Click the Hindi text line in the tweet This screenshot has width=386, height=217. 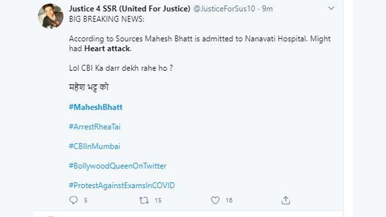click(x=88, y=87)
